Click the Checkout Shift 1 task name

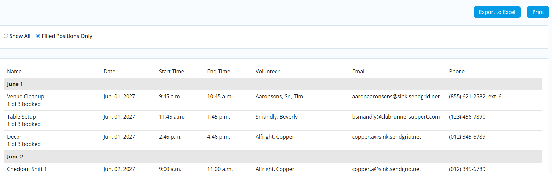coord(27,169)
